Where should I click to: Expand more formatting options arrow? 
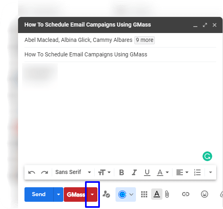pos(211,172)
